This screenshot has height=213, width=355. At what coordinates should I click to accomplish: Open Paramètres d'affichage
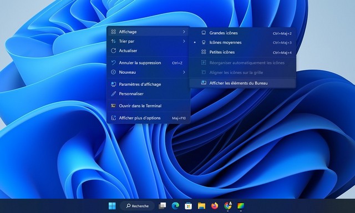(148, 84)
